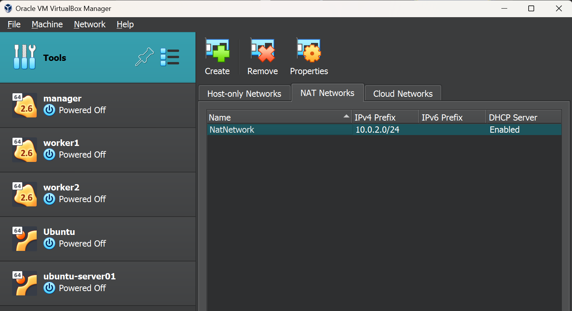Viewport: 572px width, 311px height.
Task: Click the Remove network icon
Action: (262, 51)
